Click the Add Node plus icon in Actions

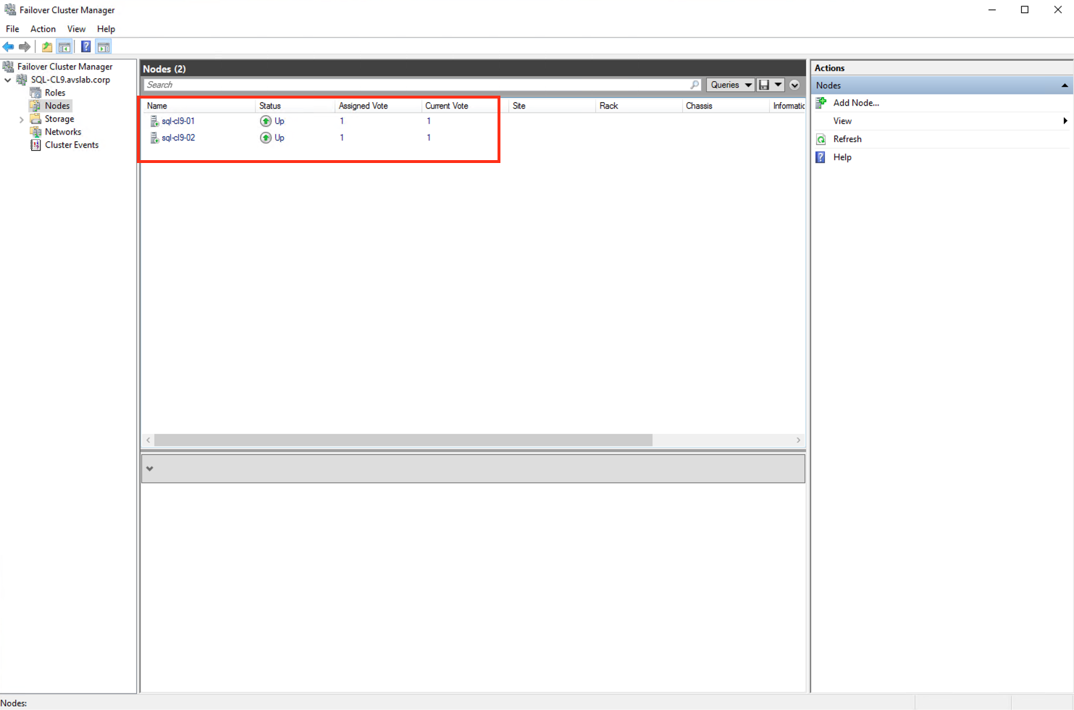(x=821, y=103)
